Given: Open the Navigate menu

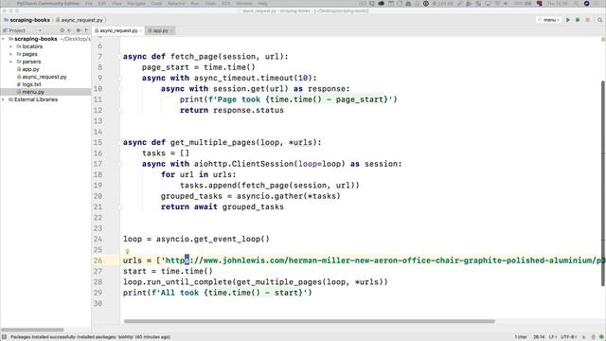Looking at the screenshot, I should point(136,4).
